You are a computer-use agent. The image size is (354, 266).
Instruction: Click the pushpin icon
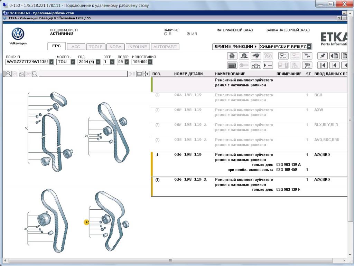pyautogui.click(x=323, y=56)
